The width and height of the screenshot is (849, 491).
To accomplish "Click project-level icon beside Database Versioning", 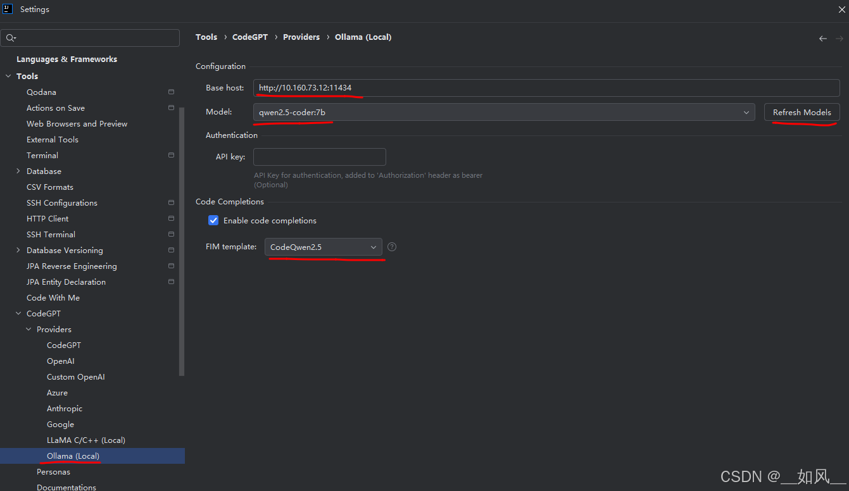I will 171,250.
